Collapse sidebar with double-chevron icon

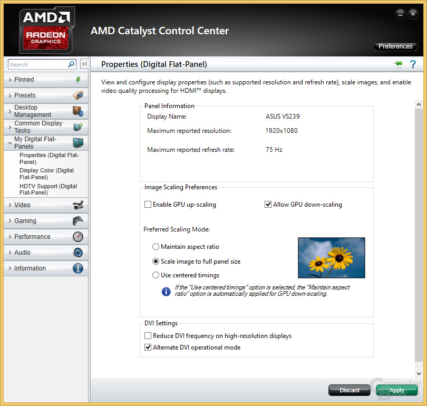pos(84,64)
